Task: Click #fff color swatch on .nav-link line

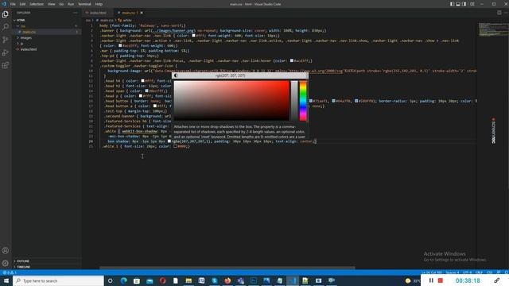Action: click(x=194, y=36)
